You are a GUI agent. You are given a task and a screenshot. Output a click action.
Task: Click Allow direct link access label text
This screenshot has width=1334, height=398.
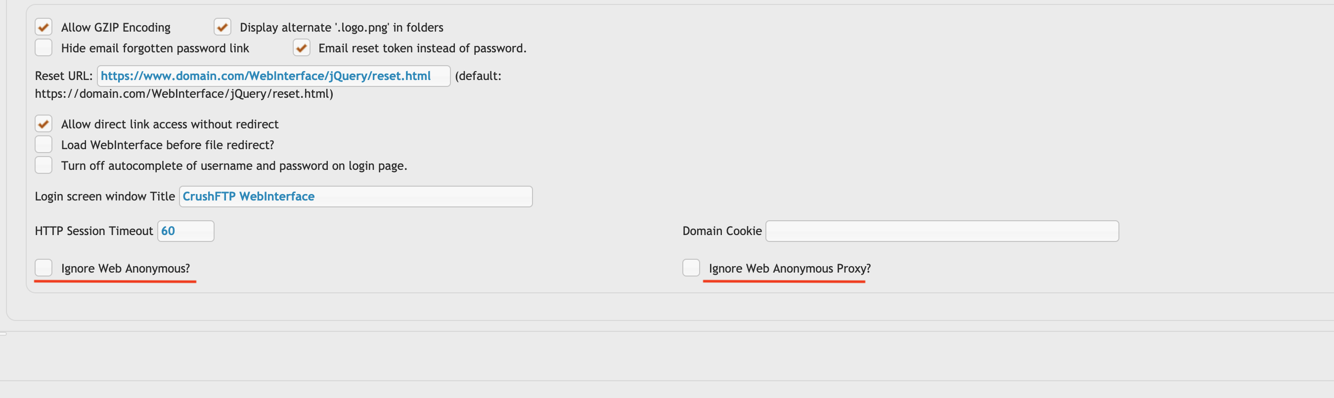pyautogui.click(x=169, y=124)
